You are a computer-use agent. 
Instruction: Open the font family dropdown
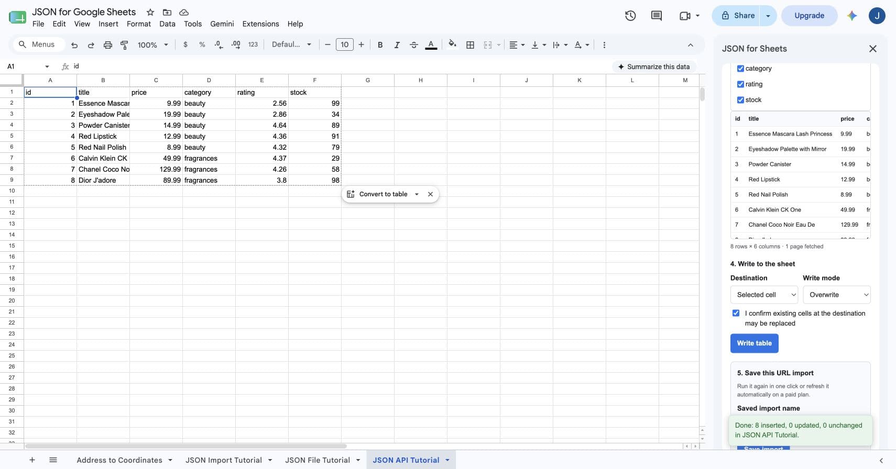click(291, 45)
